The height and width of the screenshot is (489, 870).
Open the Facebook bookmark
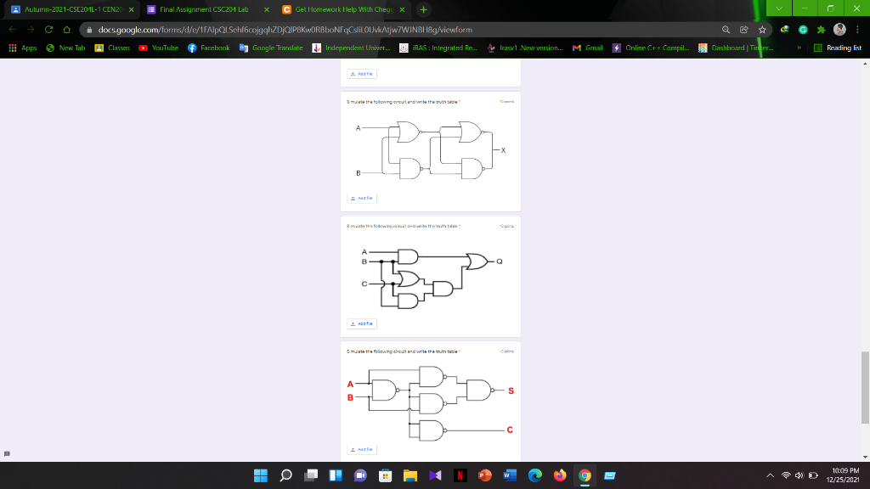point(209,48)
